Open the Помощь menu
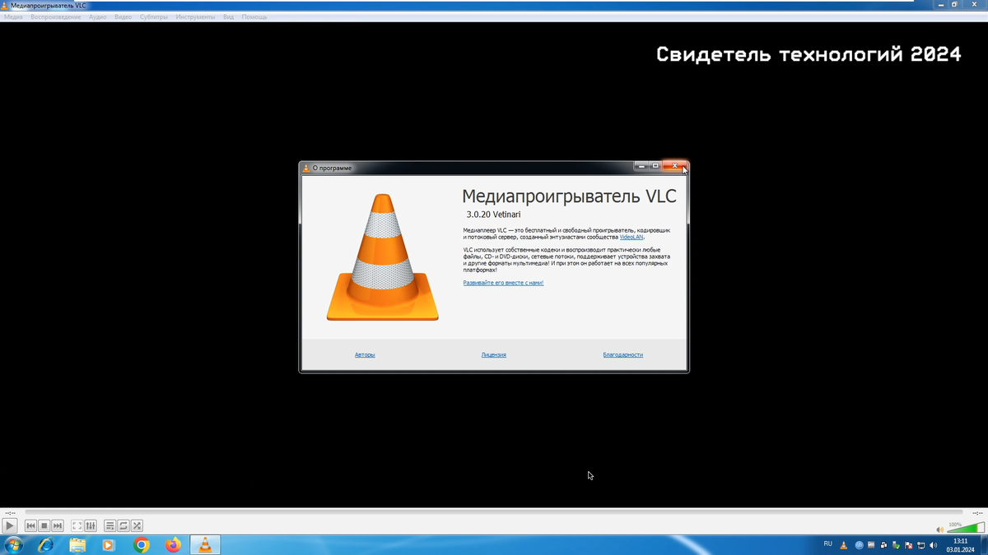 coord(254,16)
